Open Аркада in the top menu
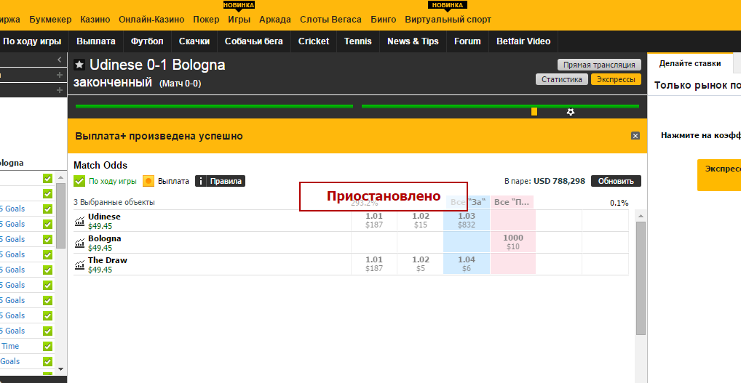741x383 pixels. pyautogui.click(x=275, y=20)
